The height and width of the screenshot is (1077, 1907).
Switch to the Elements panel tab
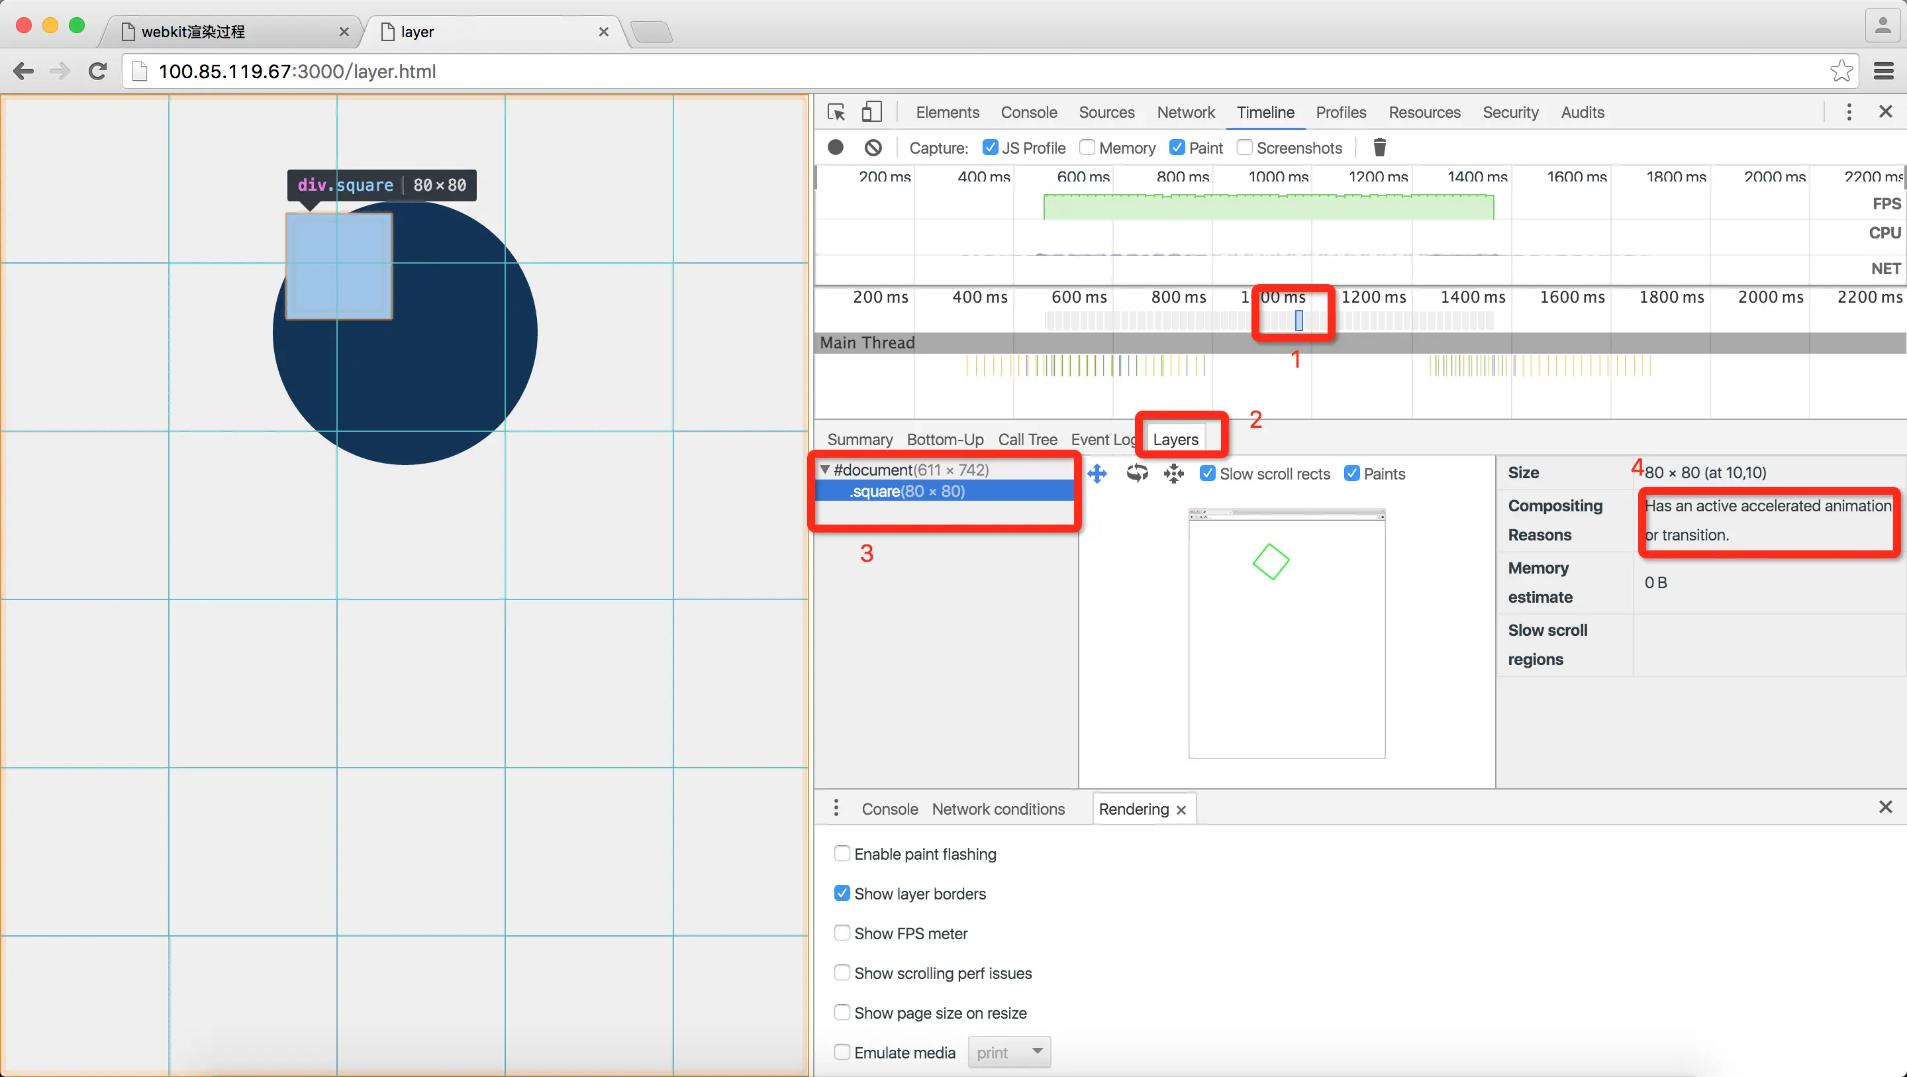pyautogui.click(x=947, y=112)
